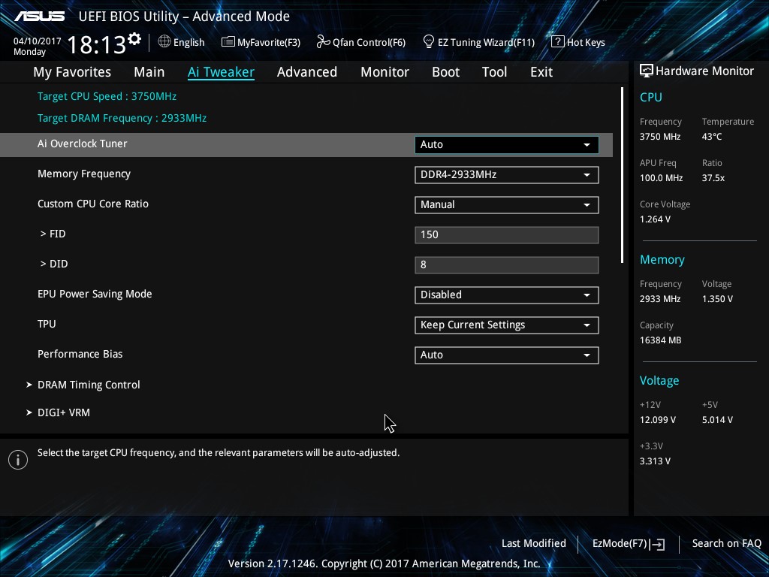Click APU Freq 100.0 MHz value
The image size is (769, 577).
pos(661,178)
